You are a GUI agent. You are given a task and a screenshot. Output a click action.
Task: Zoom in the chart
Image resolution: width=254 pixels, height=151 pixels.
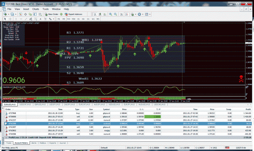[x=111, y=14]
